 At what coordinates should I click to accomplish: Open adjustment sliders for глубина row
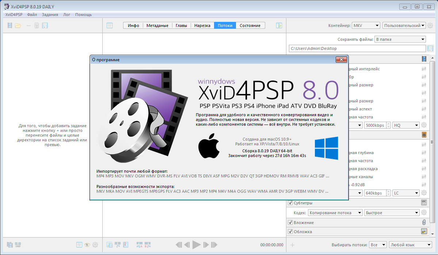pos(424,152)
